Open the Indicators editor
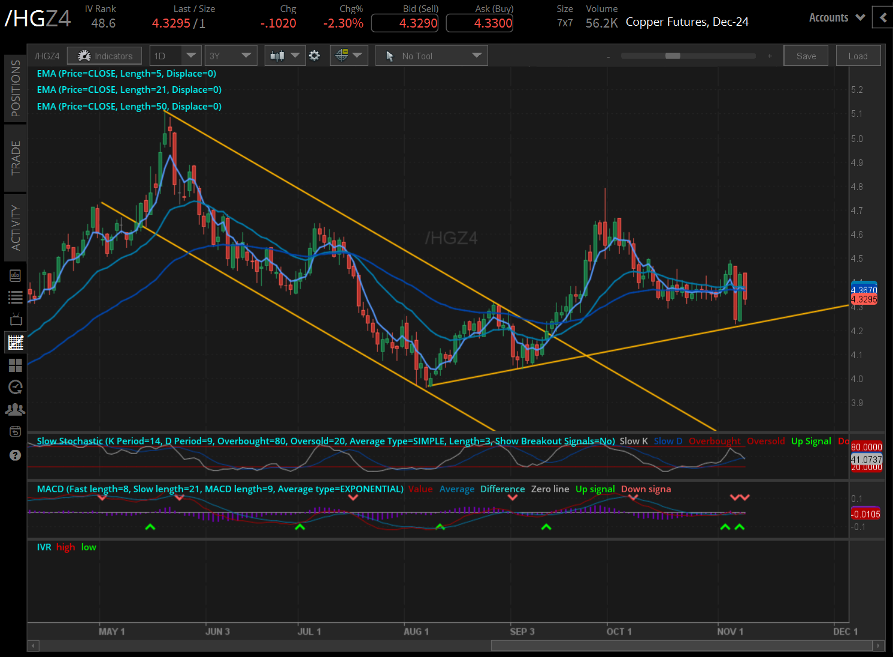 point(104,55)
